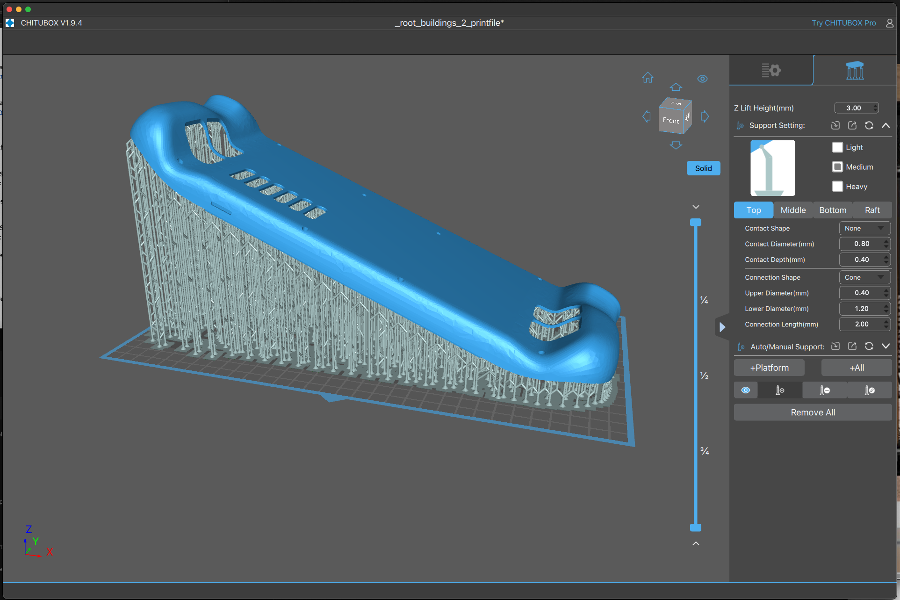The width and height of the screenshot is (900, 600).
Task: Switch to the Middle tab
Action: 793,210
